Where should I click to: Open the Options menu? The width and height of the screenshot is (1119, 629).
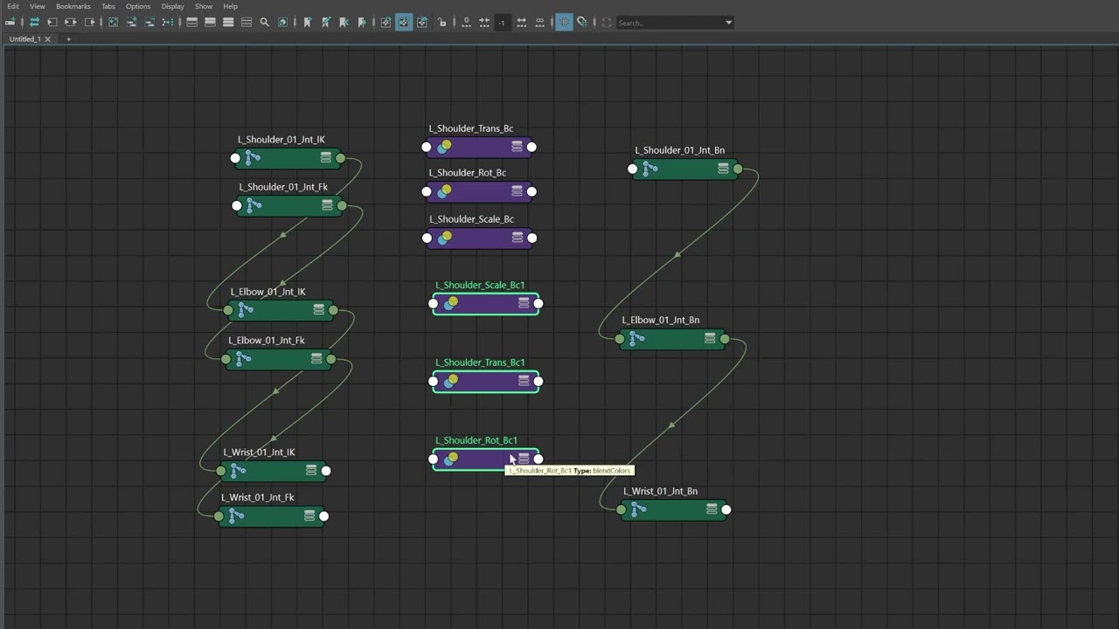(x=138, y=6)
